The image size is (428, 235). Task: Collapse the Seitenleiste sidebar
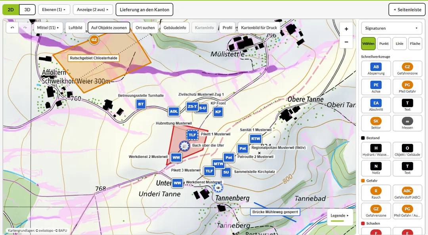point(407,9)
